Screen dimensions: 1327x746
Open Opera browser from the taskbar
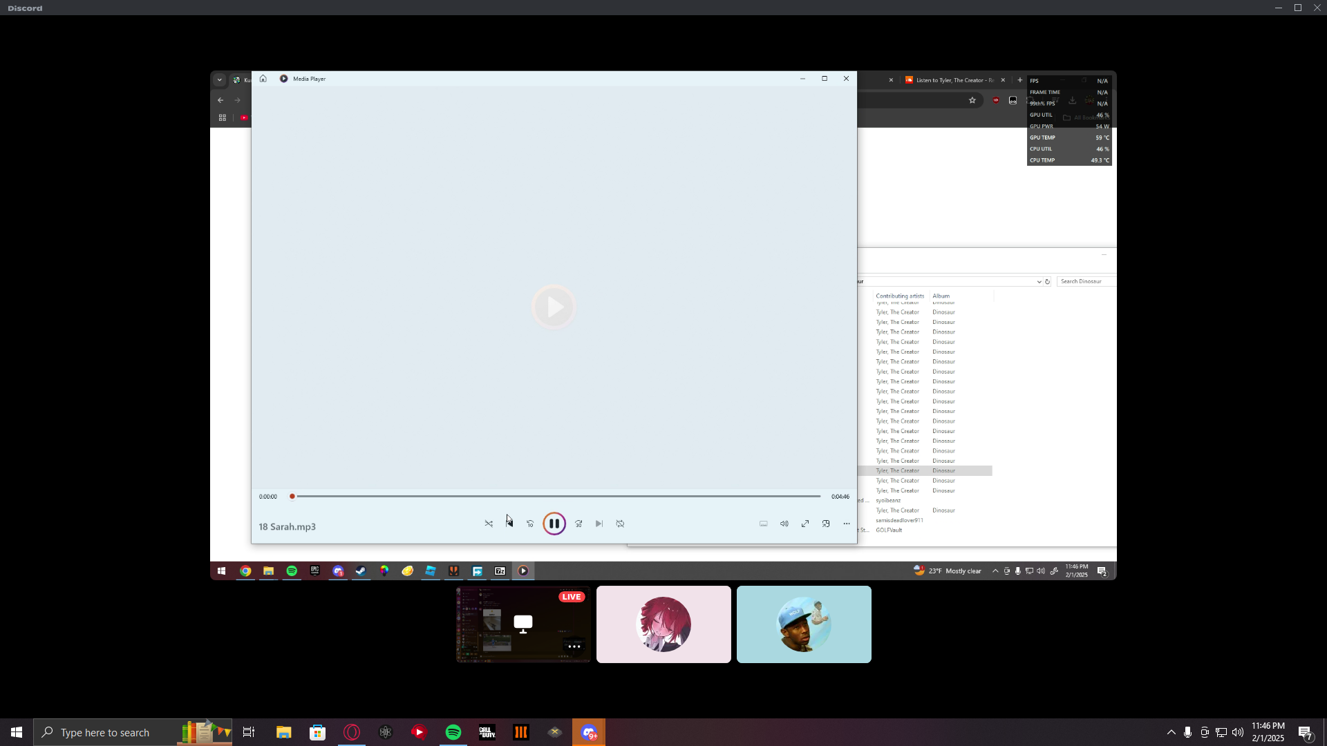352,732
